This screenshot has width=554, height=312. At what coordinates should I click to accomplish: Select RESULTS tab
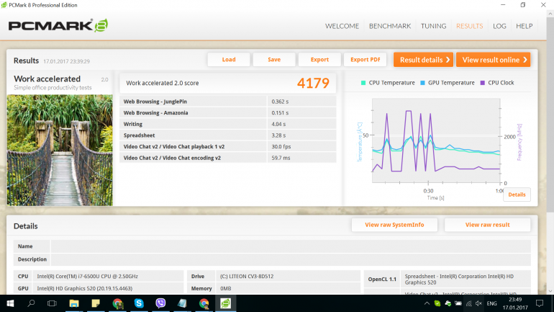469,26
